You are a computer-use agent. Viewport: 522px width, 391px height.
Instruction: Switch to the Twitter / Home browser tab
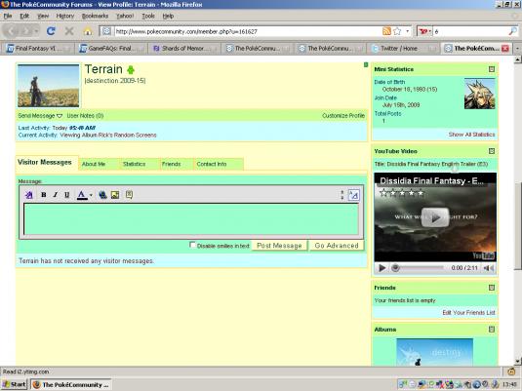403,48
